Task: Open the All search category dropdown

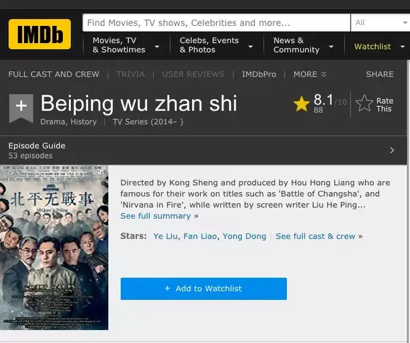Action: tap(379, 23)
